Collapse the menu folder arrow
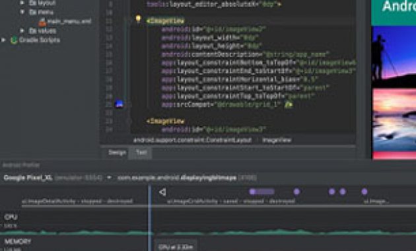 click(22, 12)
